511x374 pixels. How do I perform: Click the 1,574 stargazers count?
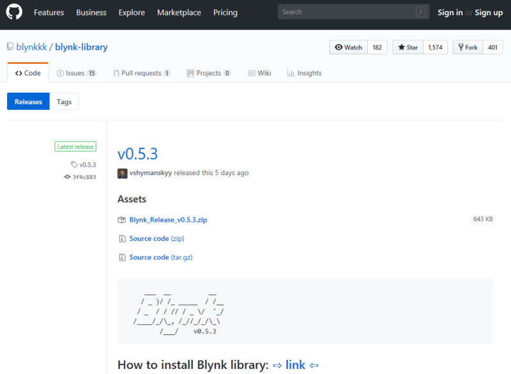[435, 47]
